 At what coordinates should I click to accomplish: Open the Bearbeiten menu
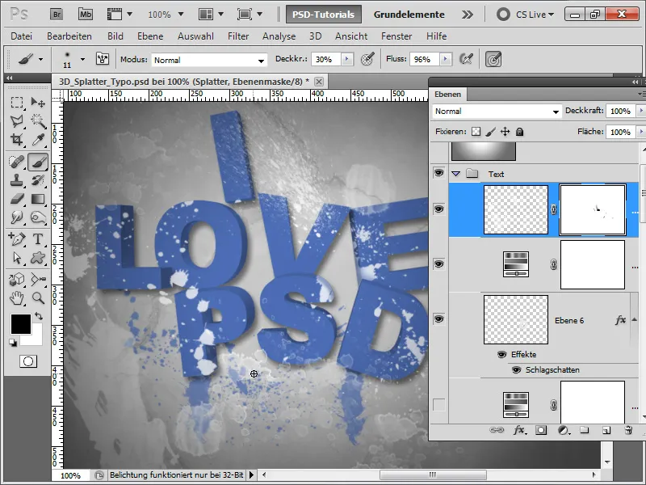click(69, 36)
